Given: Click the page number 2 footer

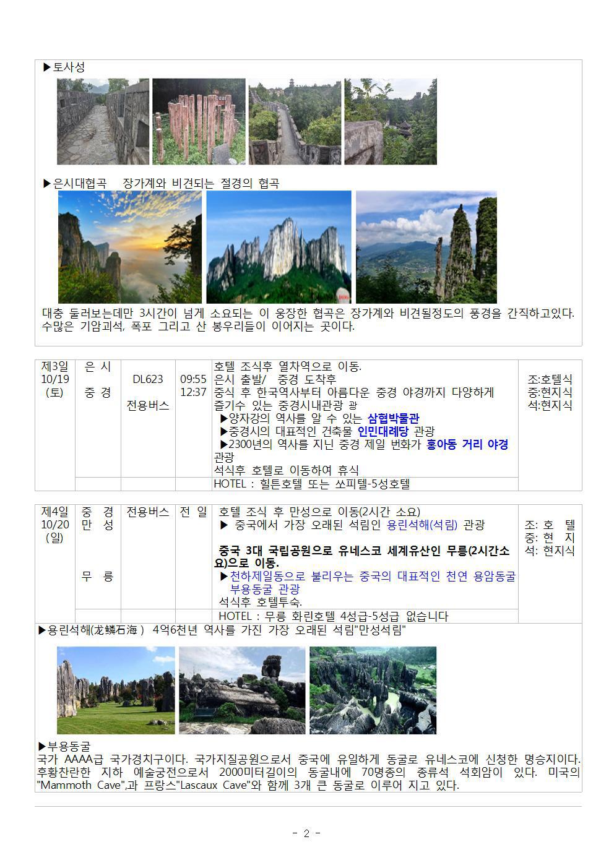Looking at the screenshot, I should pos(306,833).
